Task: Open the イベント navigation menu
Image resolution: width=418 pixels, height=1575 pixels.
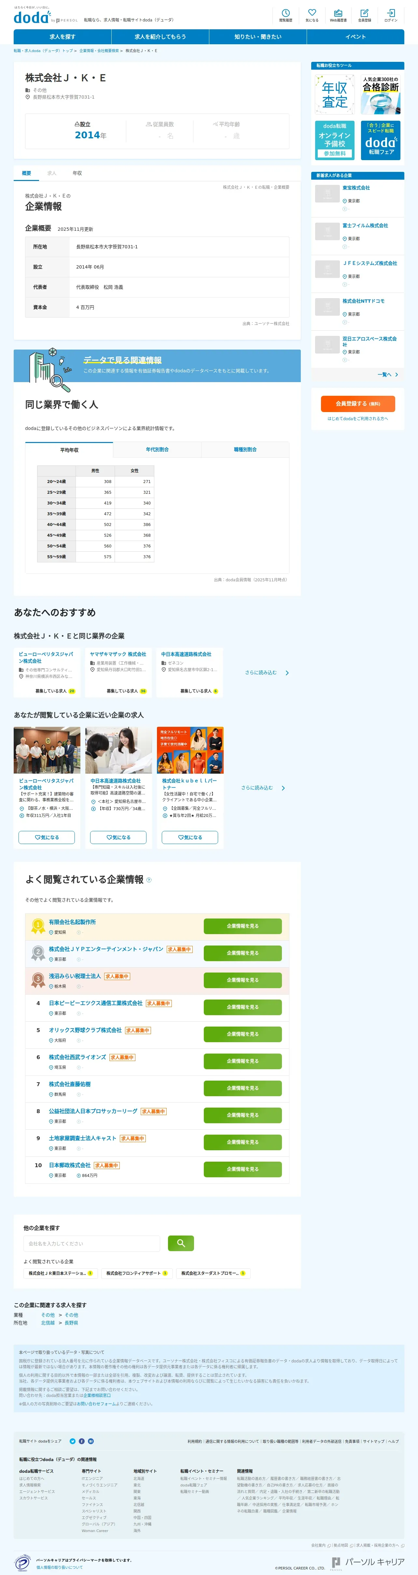Action: (356, 37)
